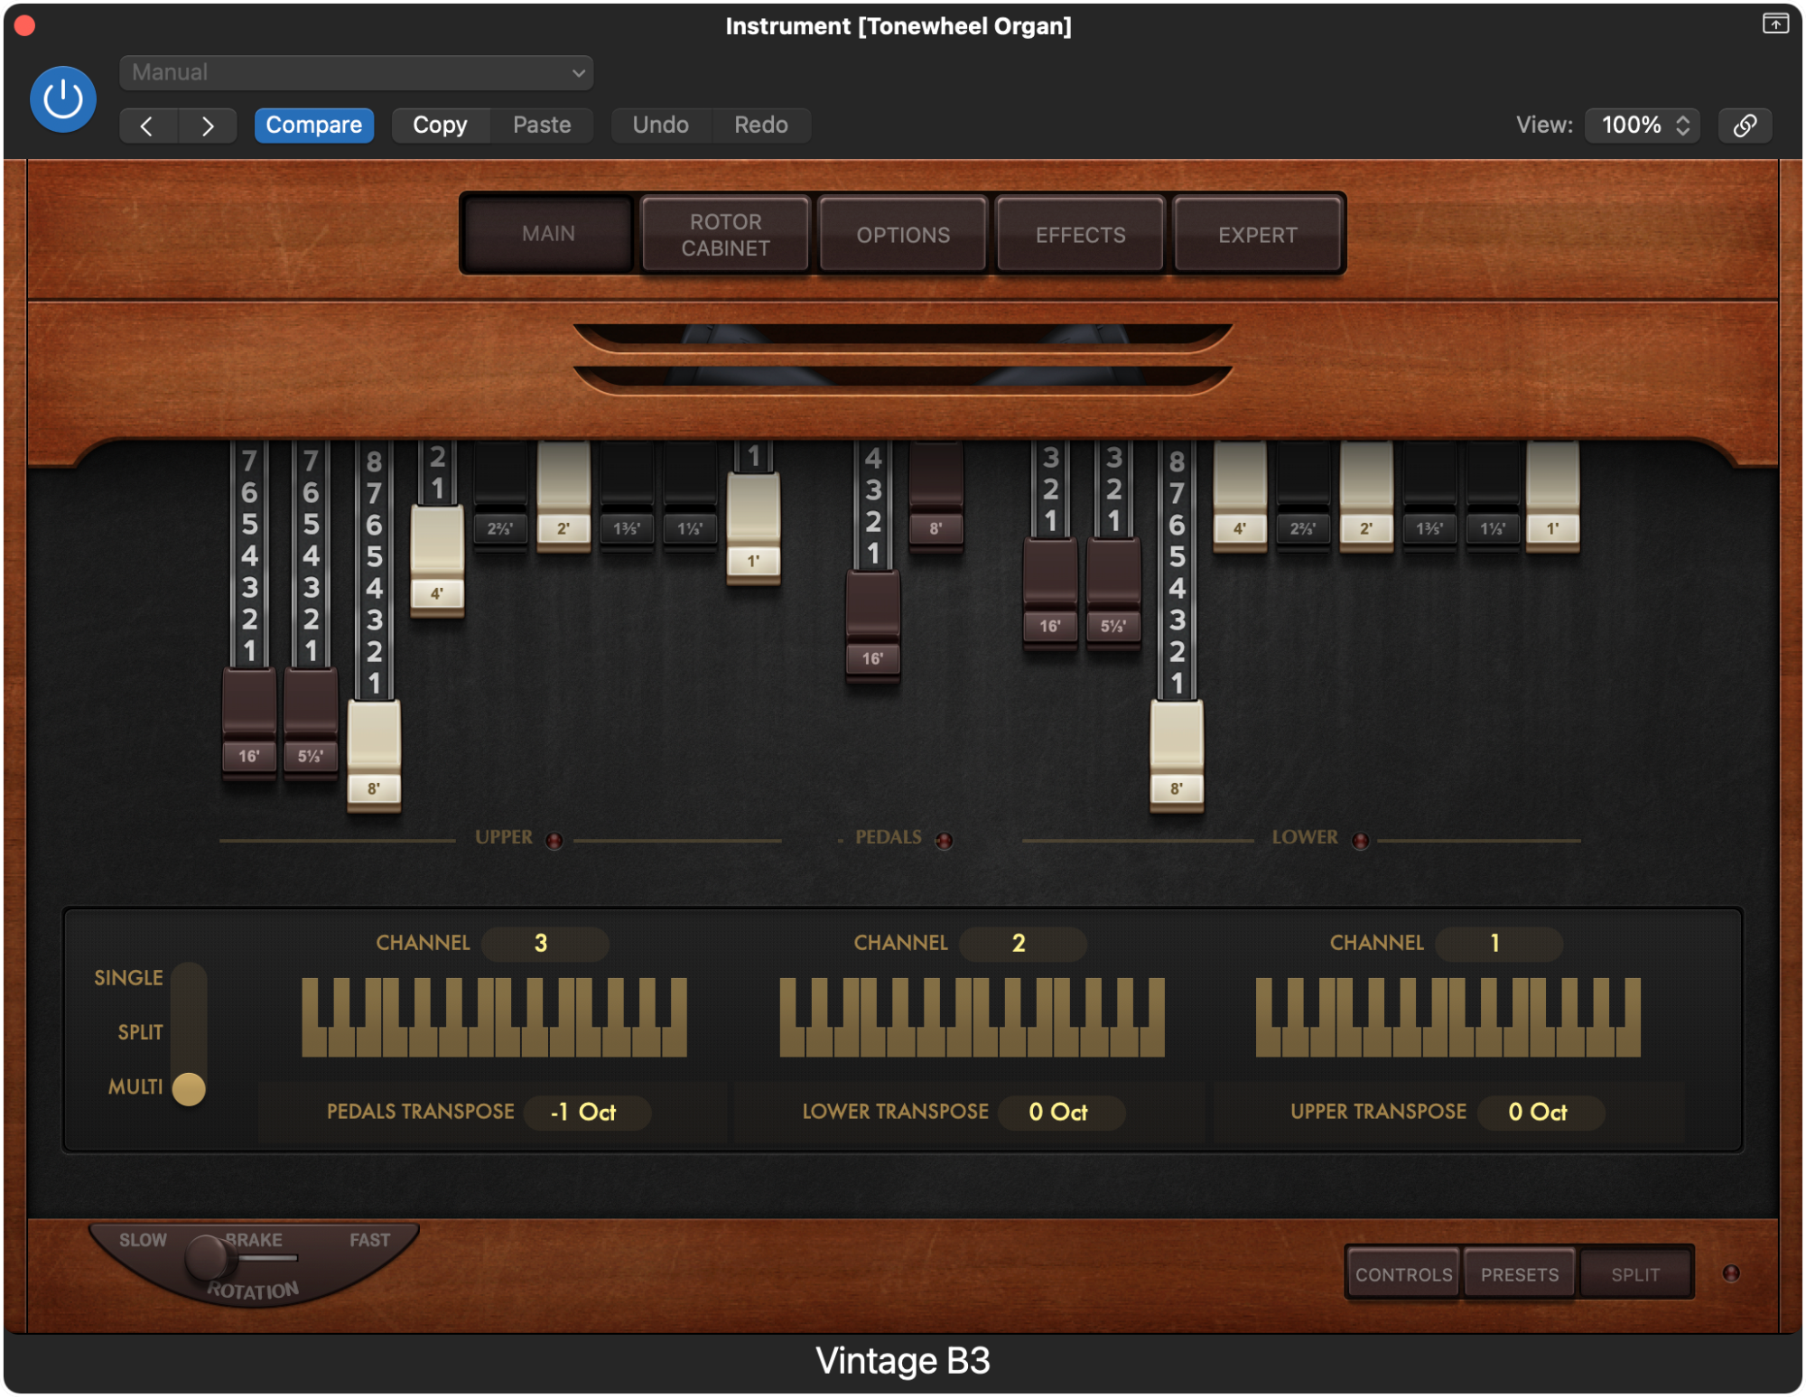Show the Controls view
Image resolution: width=1806 pixels, height=1398 pixels.
[1403, 1274]
